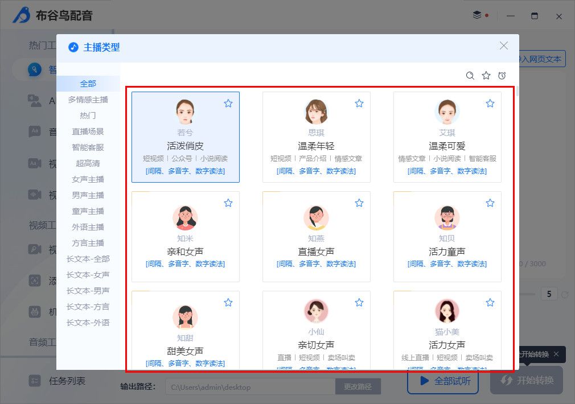Click 开始转换 button in main window
Viewport: 575px width, 404px height.
(527, 381)
